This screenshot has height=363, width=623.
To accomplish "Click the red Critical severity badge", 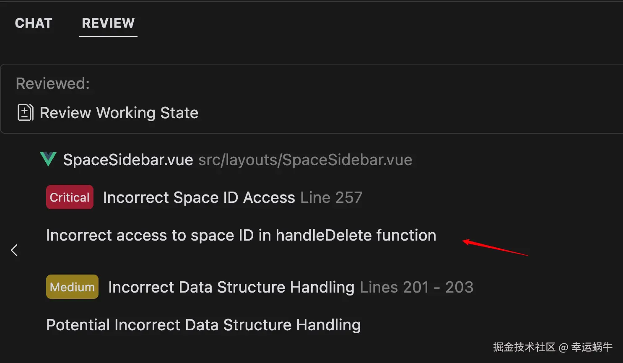I will [x=70, y=197].
